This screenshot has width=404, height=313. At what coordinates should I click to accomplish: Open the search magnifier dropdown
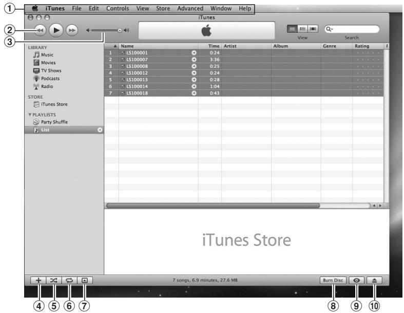click(329, 29)
